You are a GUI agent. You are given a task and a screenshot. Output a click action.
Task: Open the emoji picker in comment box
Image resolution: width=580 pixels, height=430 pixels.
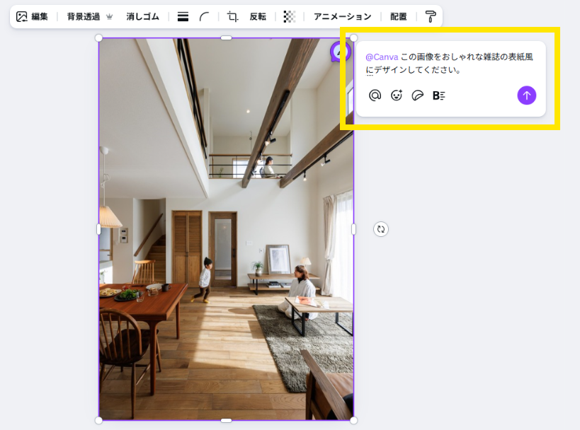(397, 95)
